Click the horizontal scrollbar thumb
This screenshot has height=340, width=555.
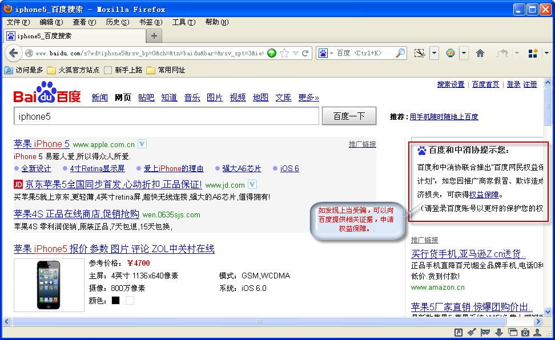coord(259,321)
